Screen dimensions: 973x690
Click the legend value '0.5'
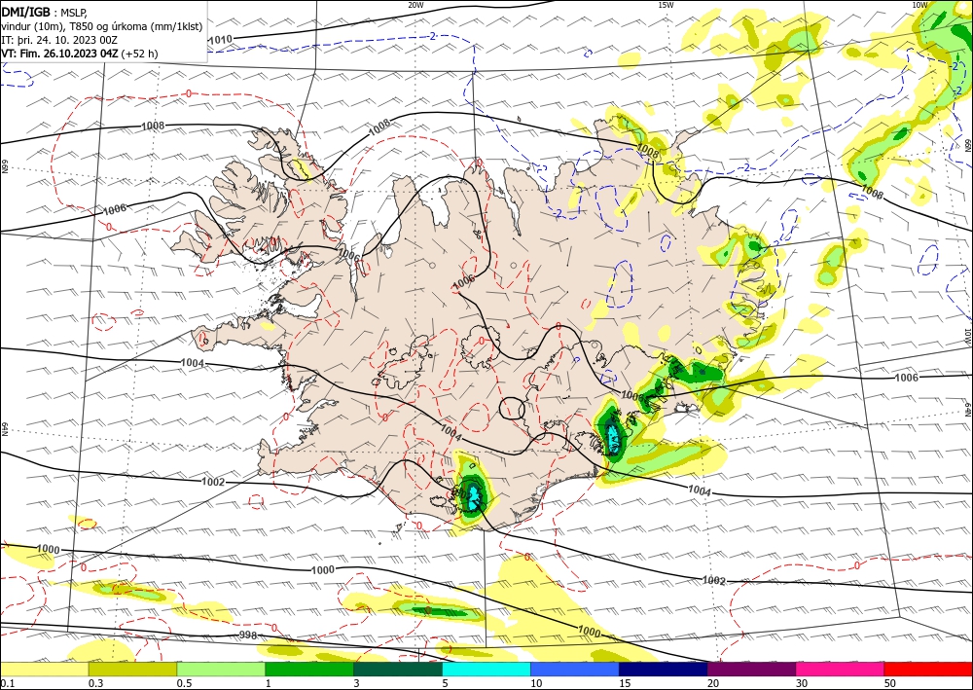point(184,683)
